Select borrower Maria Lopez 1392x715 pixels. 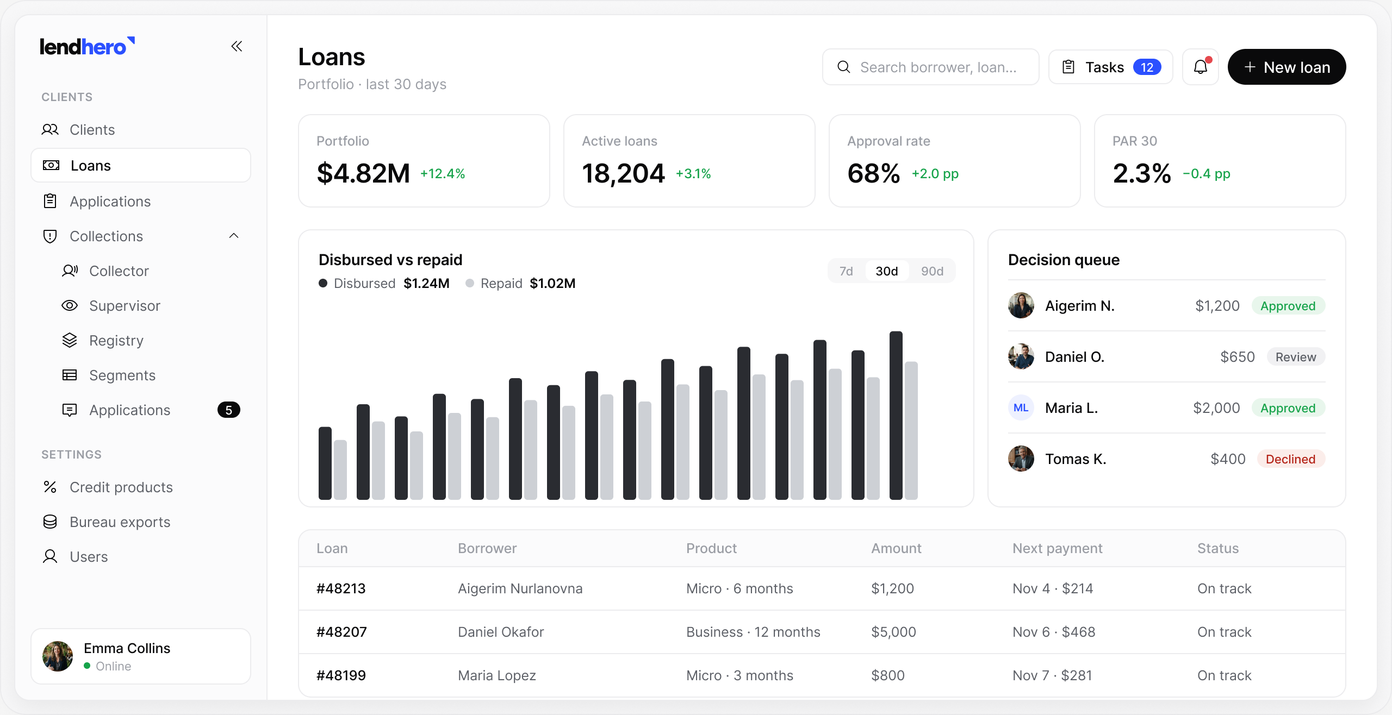pyautogui.click(x=496, y=675)
